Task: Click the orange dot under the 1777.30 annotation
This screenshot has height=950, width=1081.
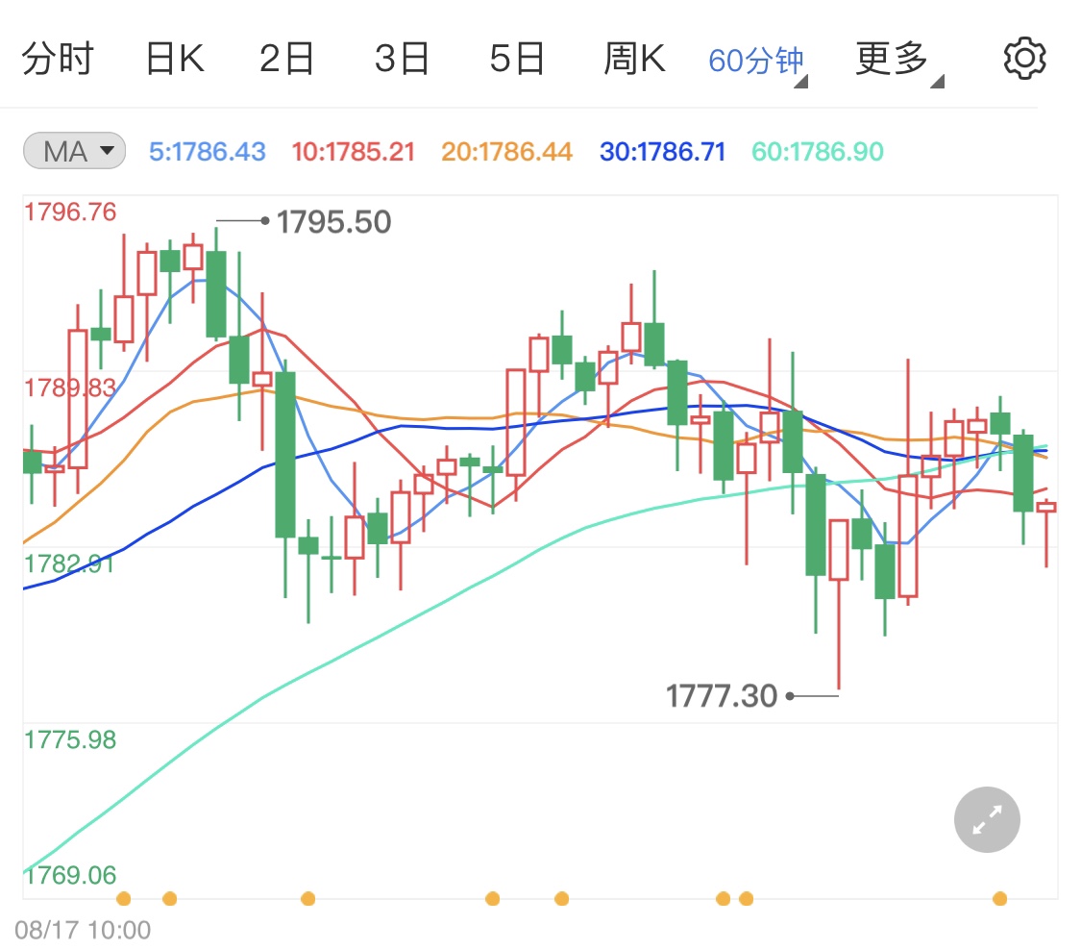Action: (724, 898)
